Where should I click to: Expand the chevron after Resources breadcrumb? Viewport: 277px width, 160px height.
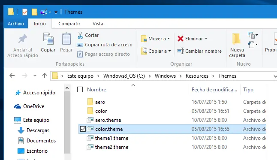tap(213, 76)
